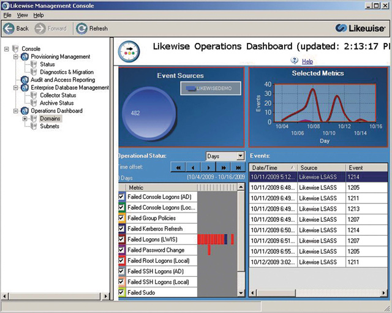Open the Days period dropdown
Viewport: 392px width, 313px height.
click(240, 156)
